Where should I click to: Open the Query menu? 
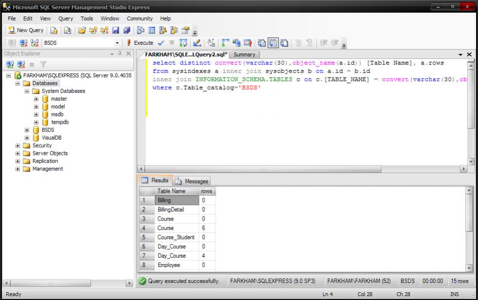(x=66, y=18)
